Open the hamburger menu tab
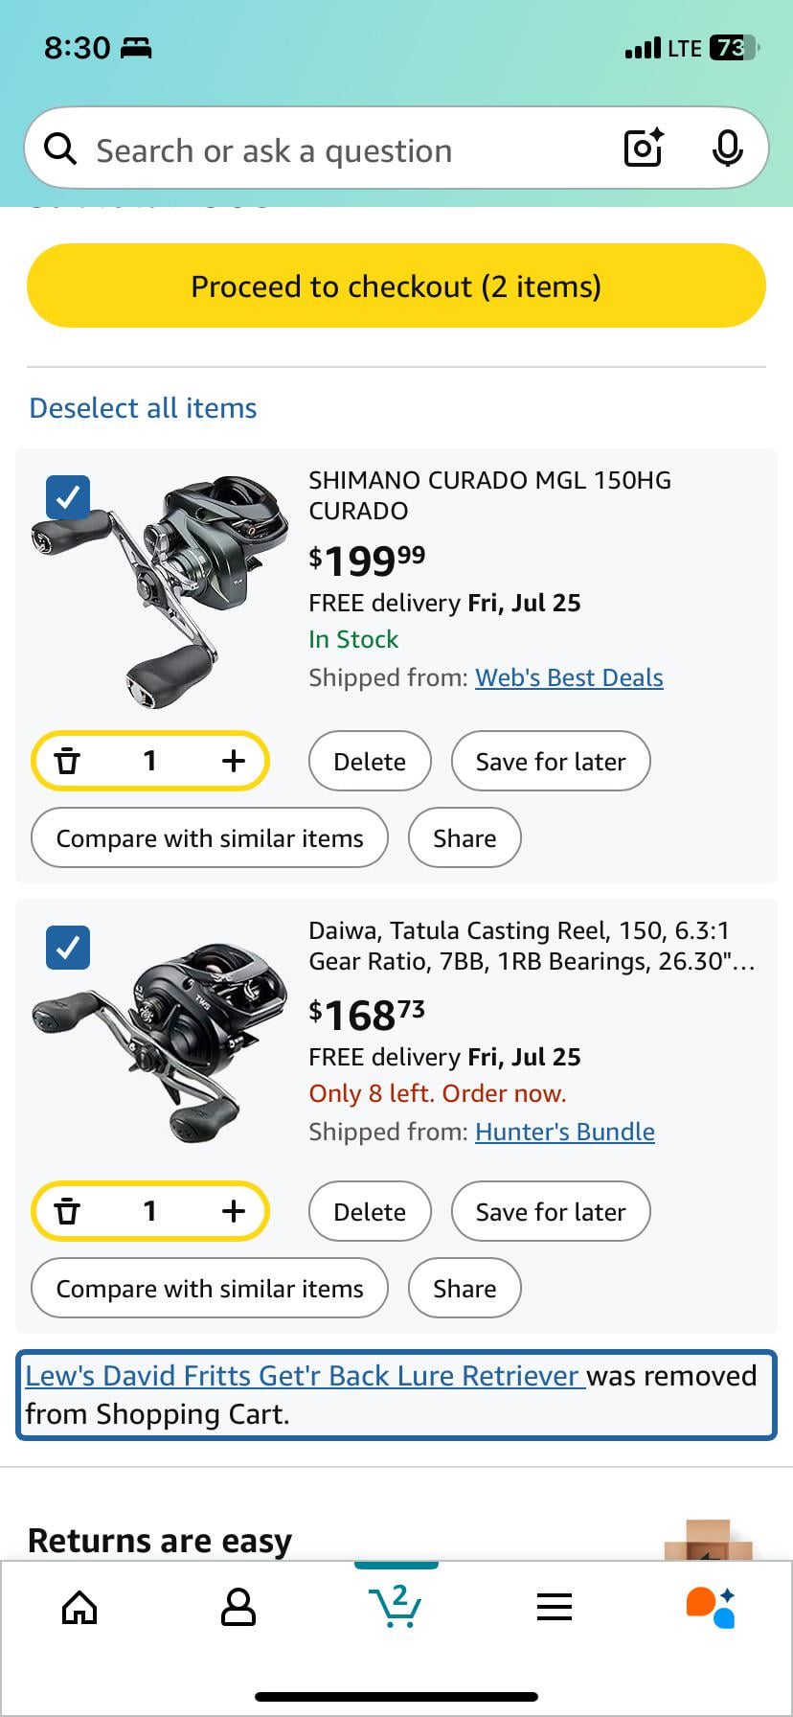The image size is (793, 1717). (x=555, y=1607)
